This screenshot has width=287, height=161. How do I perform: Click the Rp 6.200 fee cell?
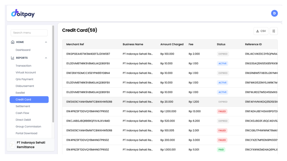(194, 121)
